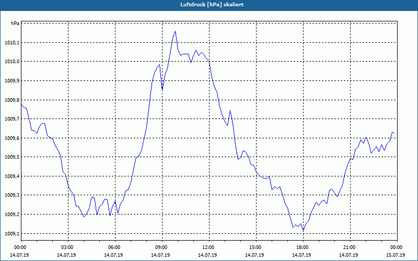
Task: Click the 14.07.19 date below 09:00
Action: tap(160, 255)
